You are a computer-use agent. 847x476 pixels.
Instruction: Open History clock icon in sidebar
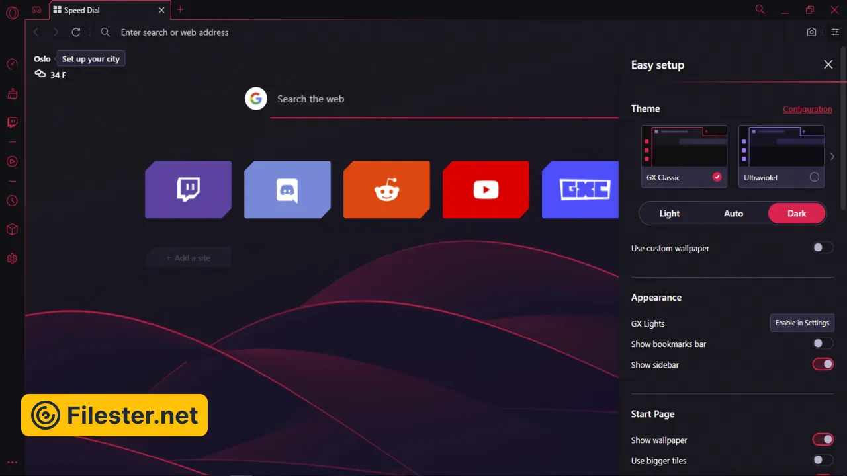coord(12,201)
